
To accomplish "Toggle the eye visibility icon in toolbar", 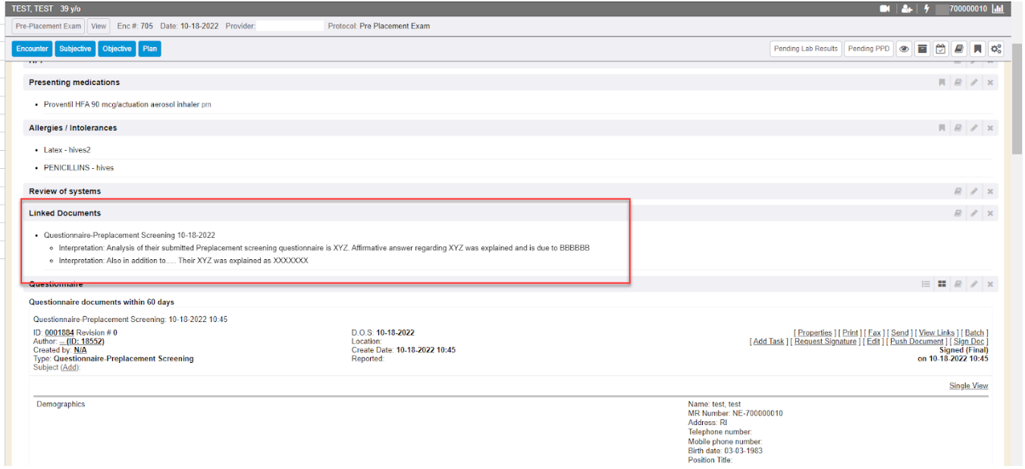I will tap(904, 48).
